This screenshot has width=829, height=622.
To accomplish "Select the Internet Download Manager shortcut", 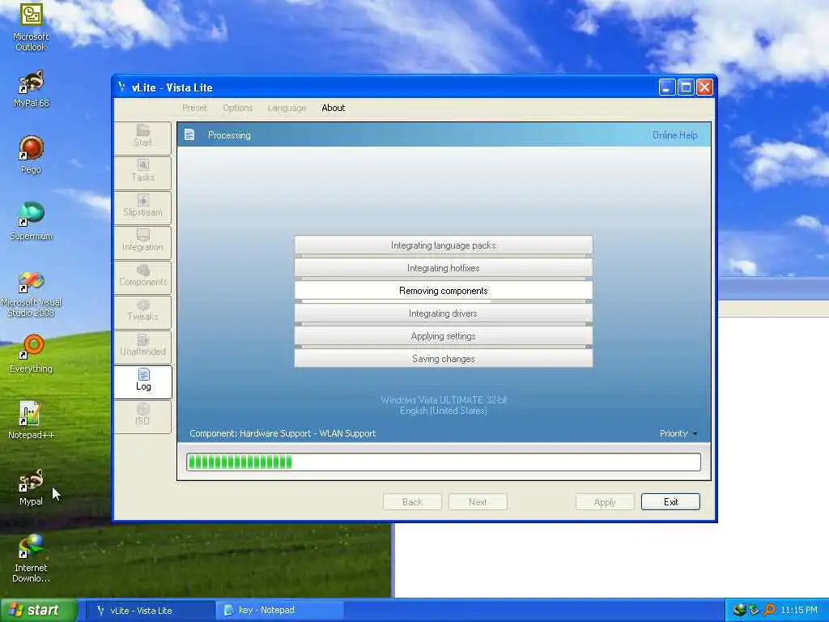I will pyautogui.click(x=31, y=559).
